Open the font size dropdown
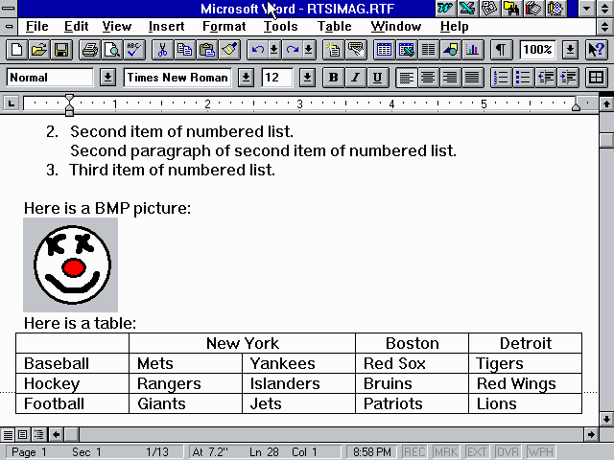Screen dimensions: 614x460 (306, 78)
